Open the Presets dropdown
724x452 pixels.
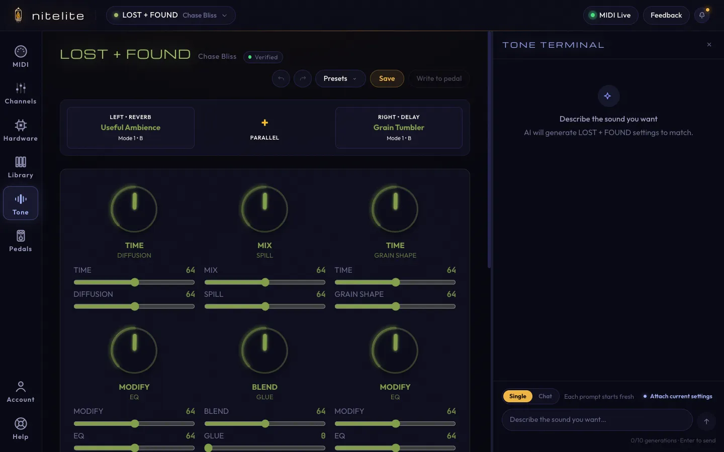(340, 78)
